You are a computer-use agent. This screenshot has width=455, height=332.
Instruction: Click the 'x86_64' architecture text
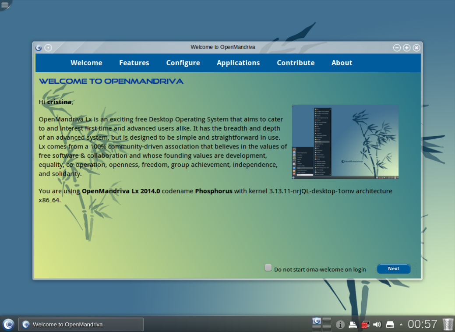coord(49,200)
